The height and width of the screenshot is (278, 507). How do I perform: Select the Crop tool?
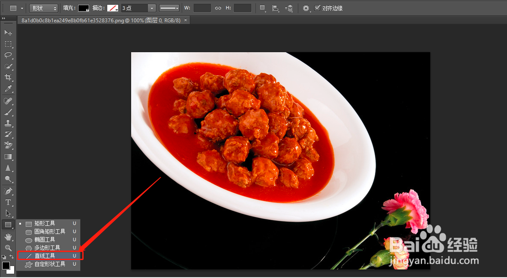point(8,77)
